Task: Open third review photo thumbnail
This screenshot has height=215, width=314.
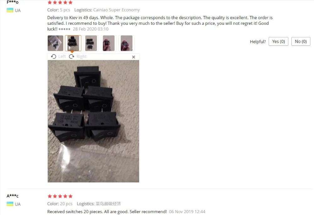Action: coord(91,43)
